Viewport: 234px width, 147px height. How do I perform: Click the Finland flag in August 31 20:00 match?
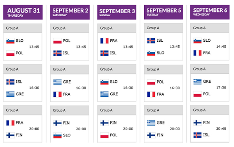point(10,135)
